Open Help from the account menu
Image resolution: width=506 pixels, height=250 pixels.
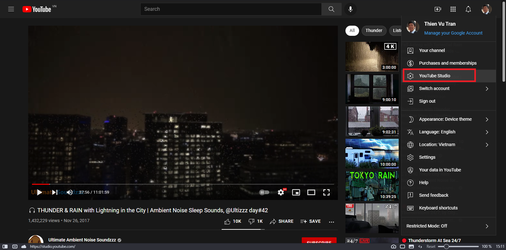coord(449,183)
